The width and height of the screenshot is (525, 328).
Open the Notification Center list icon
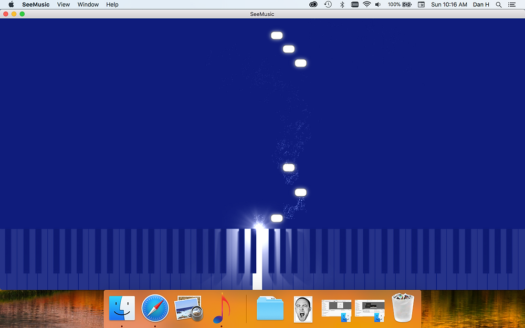point(511,4)
